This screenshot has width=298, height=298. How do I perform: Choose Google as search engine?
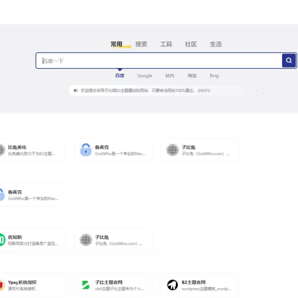pyautogui.click(x=145, y=75)
